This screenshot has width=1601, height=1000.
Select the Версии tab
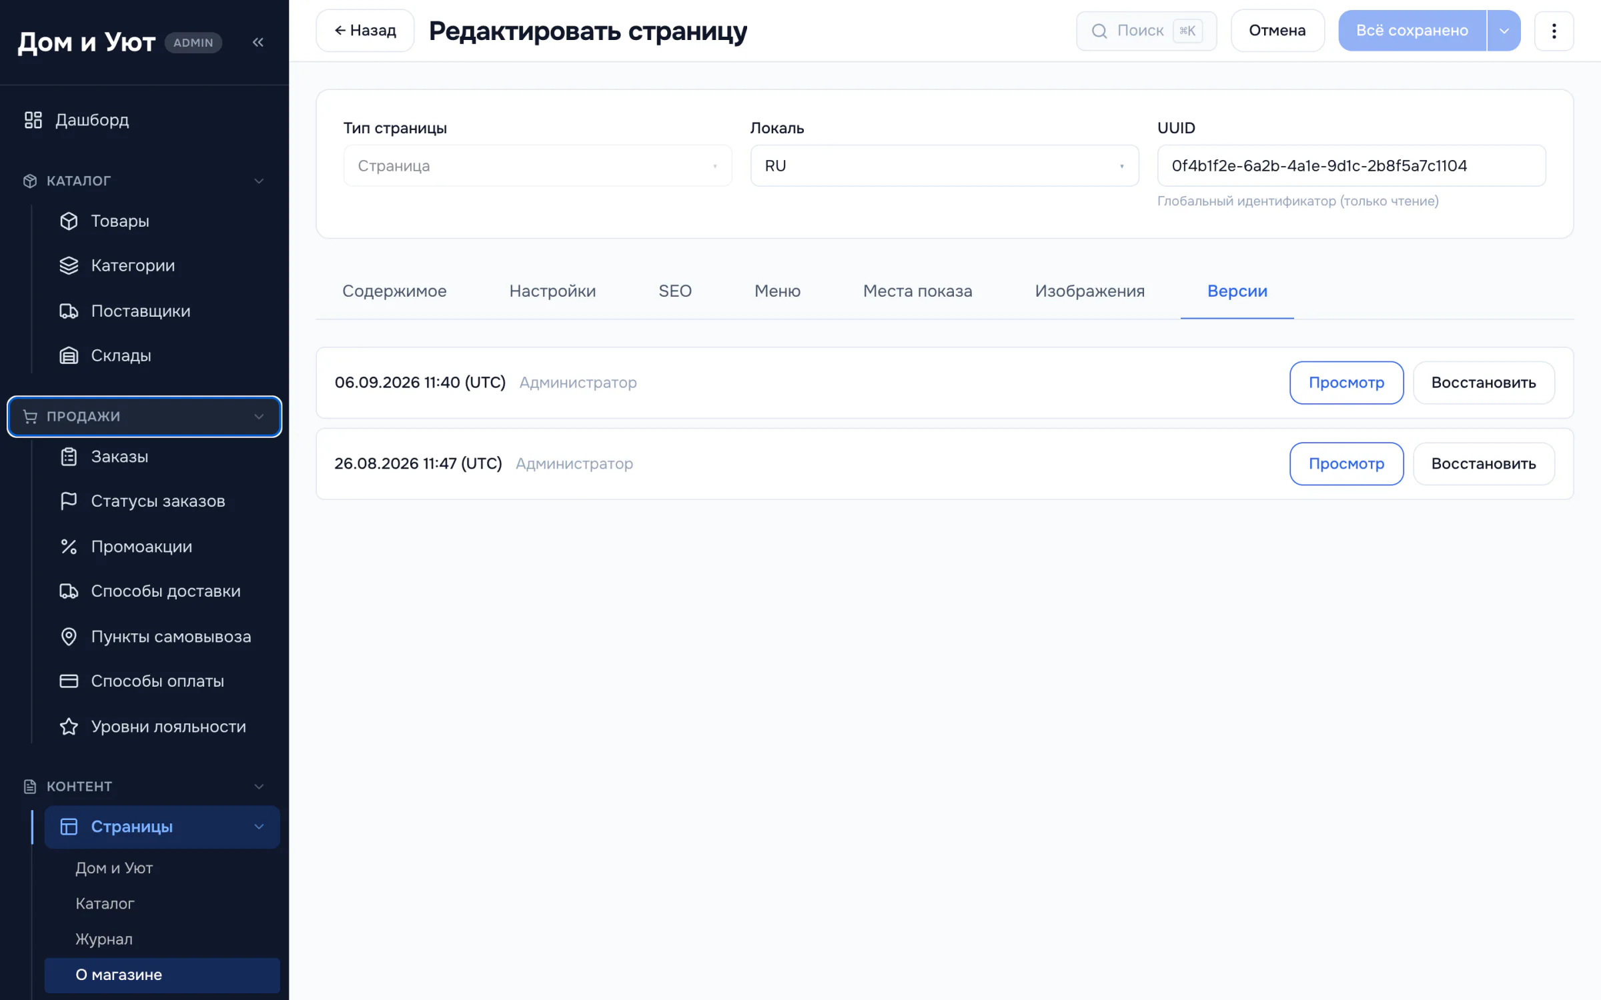[1237, 291]
